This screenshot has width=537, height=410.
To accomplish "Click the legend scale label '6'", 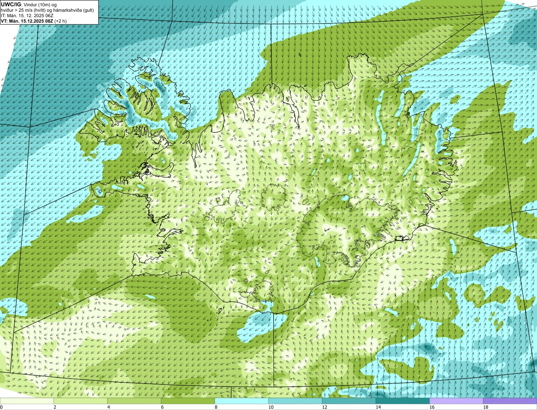I will [162, 407].
